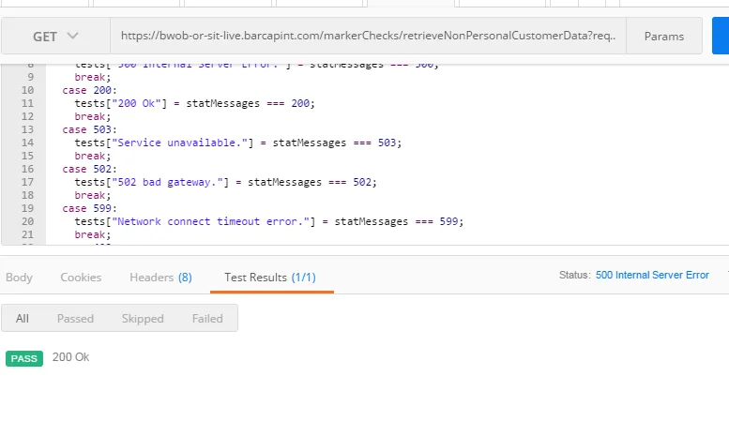Click line number 16 in the gutter
729x421 pixels.
27,169
